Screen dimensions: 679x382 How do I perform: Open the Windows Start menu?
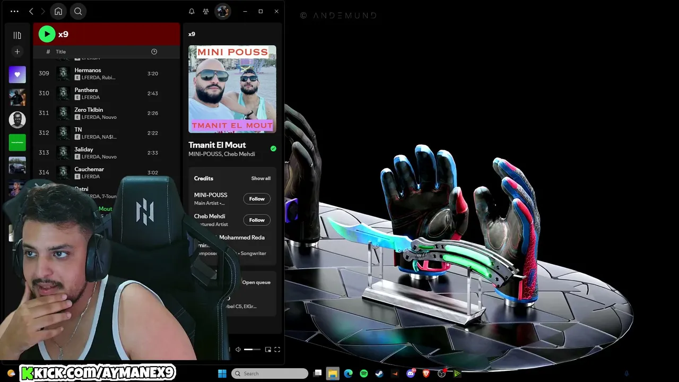[222, 374]
